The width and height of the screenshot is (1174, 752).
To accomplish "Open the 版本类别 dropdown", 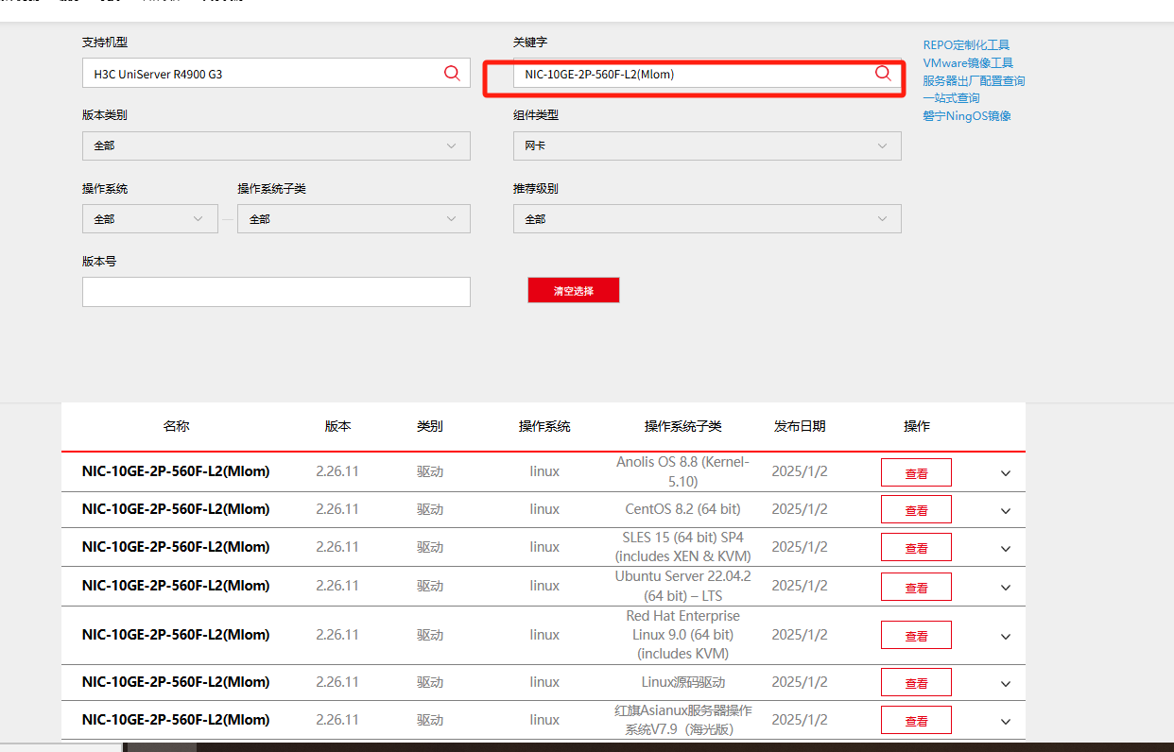I will coord(276,145).
